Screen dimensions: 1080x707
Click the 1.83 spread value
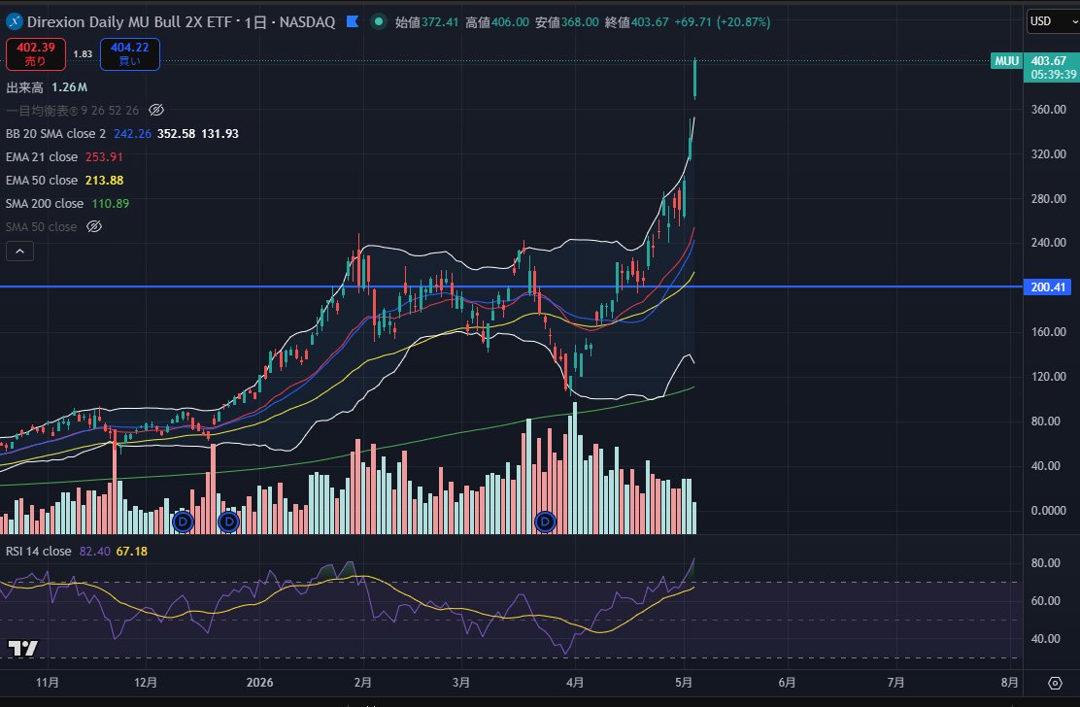point(83,53)
